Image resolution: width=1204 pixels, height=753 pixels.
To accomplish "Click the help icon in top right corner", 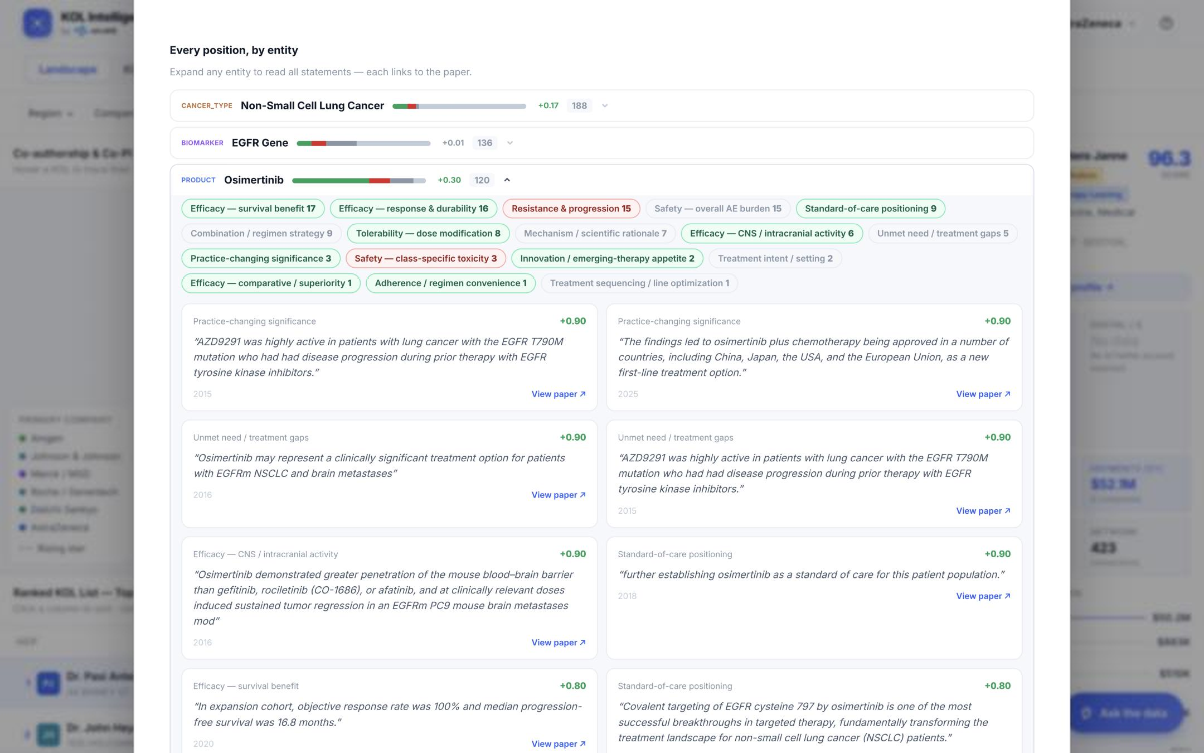I will [x=1166, y=23].
